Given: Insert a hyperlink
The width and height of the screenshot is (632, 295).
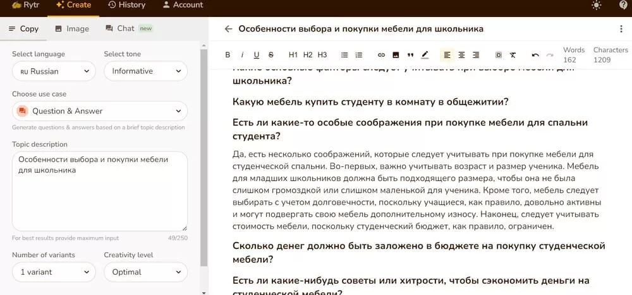Looking at the screenshot, I should tap(381, 55).
